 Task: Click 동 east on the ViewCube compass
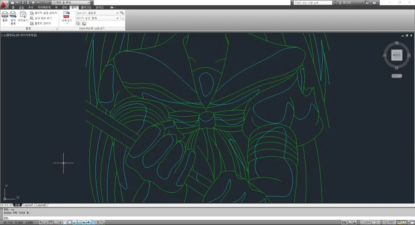pos(409,55)
